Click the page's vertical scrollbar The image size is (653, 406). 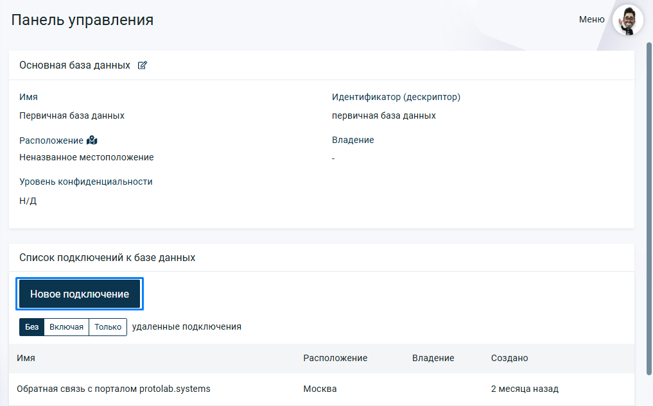tap(649, 208)
